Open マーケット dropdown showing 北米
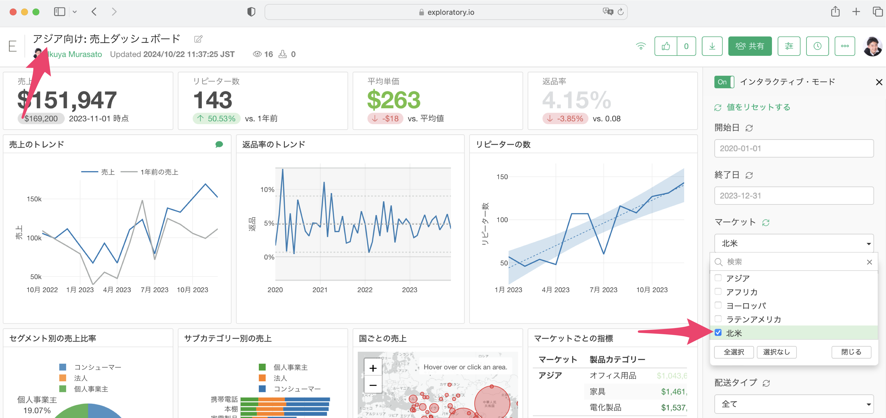The height and width of the screenshot is (418, 886). (x=794, y=243)
